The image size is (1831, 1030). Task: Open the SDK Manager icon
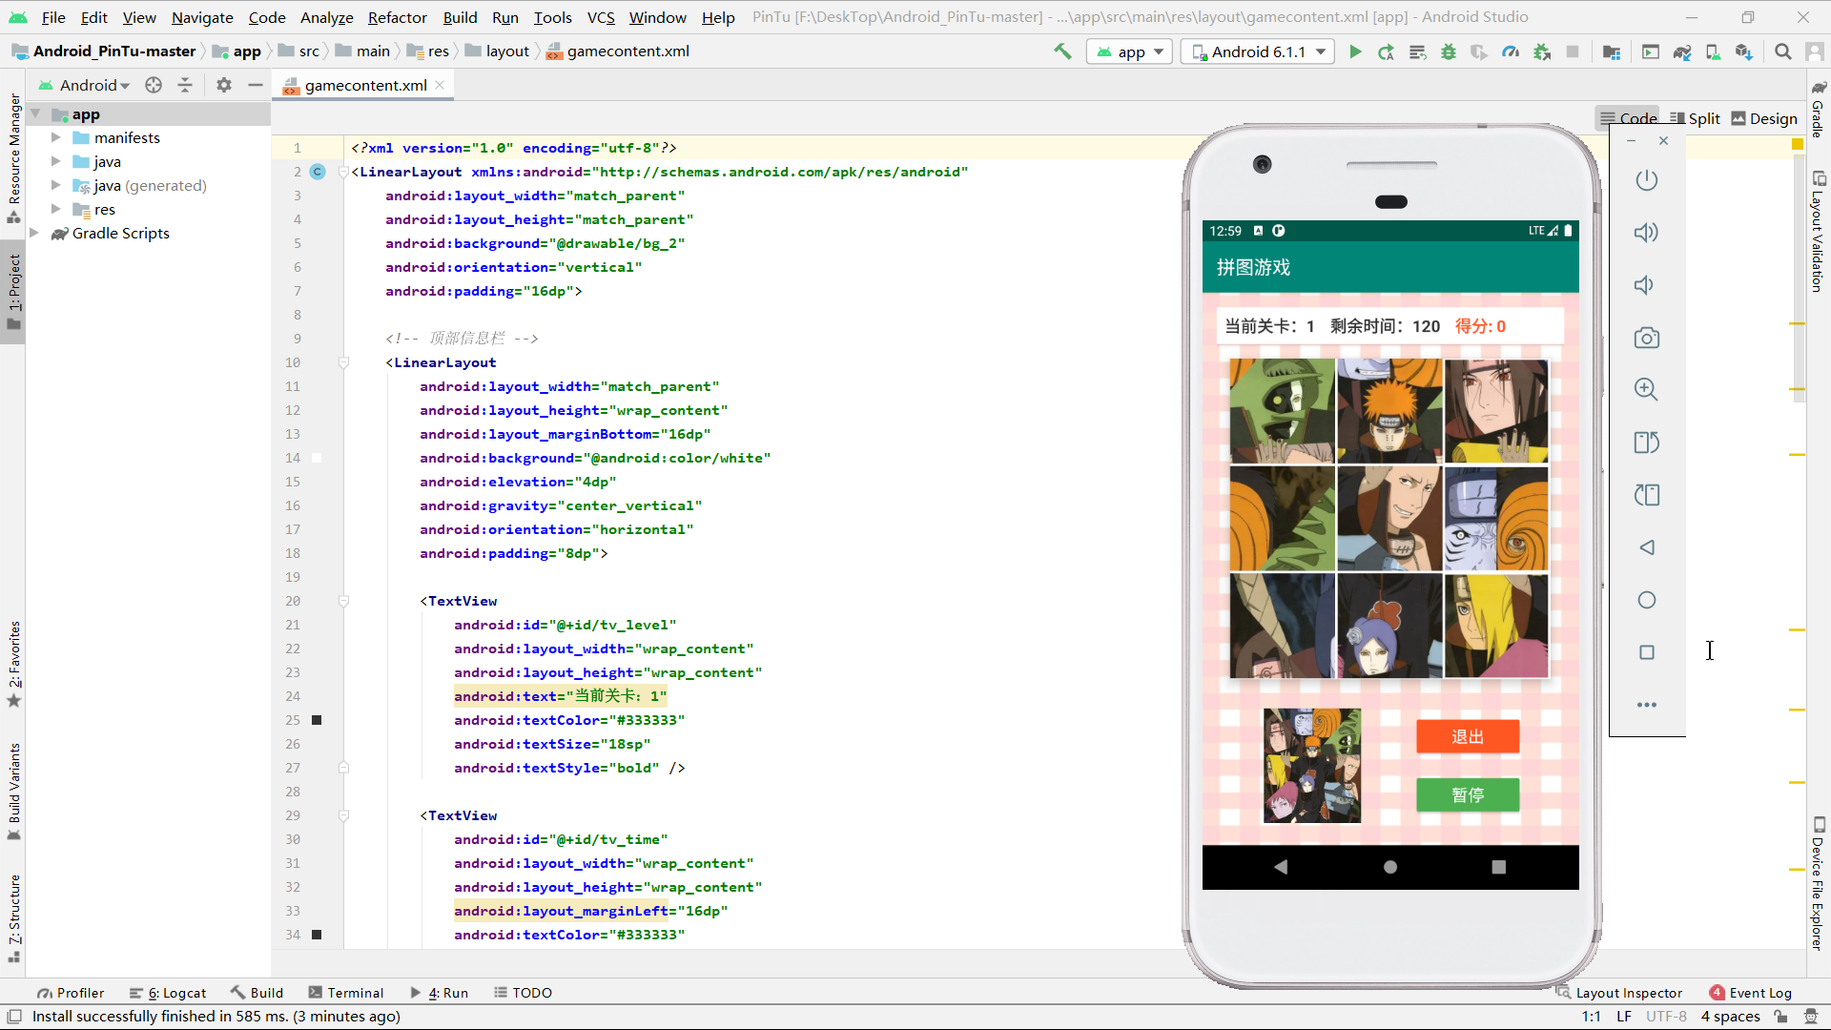[1743, 51]
